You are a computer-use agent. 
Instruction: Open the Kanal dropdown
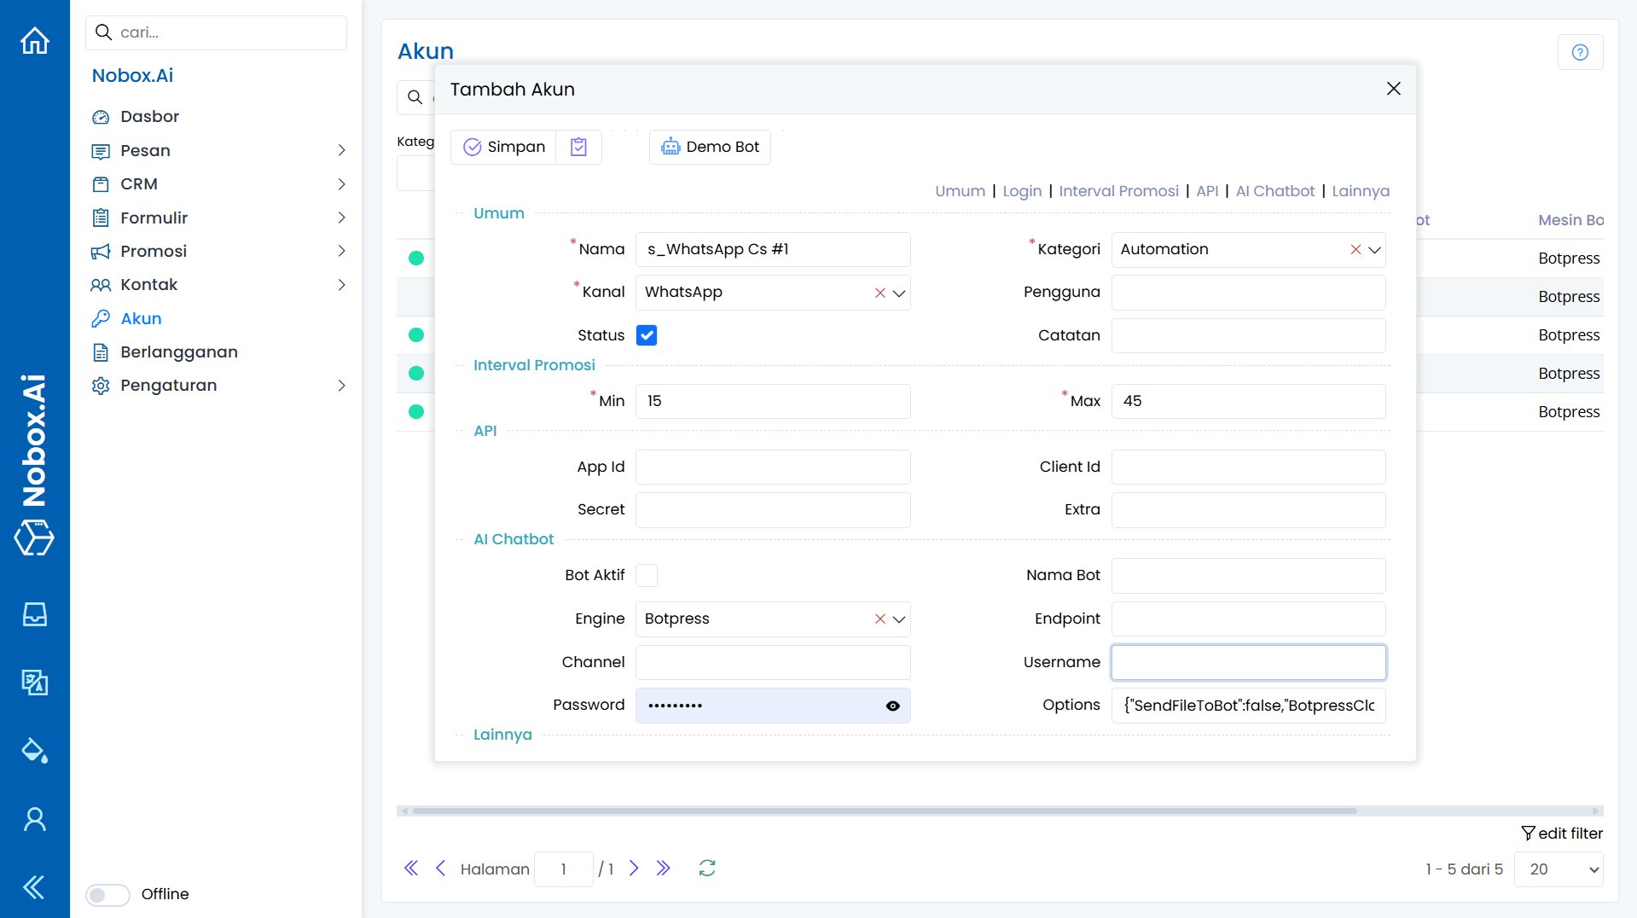click(899, 293)
